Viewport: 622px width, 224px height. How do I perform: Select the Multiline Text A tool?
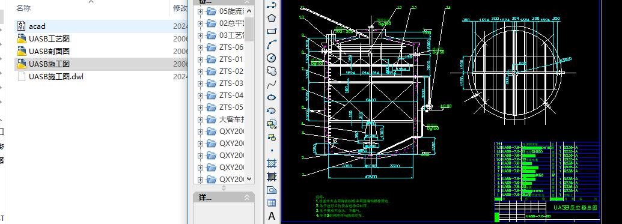pyautogui.click(x=271, y=216)
